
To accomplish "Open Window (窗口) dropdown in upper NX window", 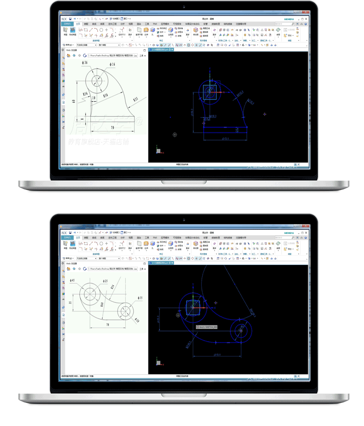I will pyautogui.click(x=125, y=19).
